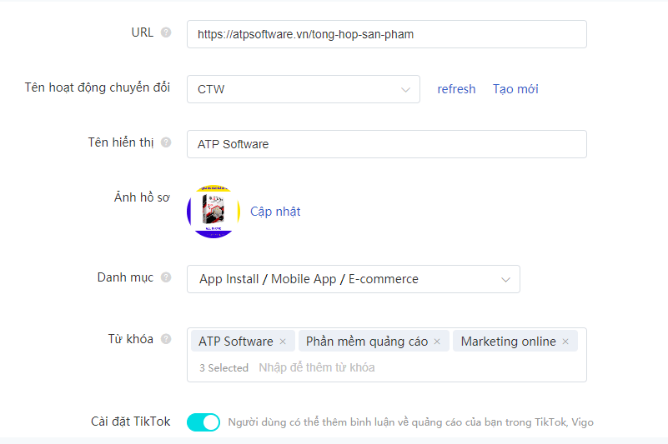Click the profile image thumbnail
The height and width of the screenshot is (444, 668).
213,212
